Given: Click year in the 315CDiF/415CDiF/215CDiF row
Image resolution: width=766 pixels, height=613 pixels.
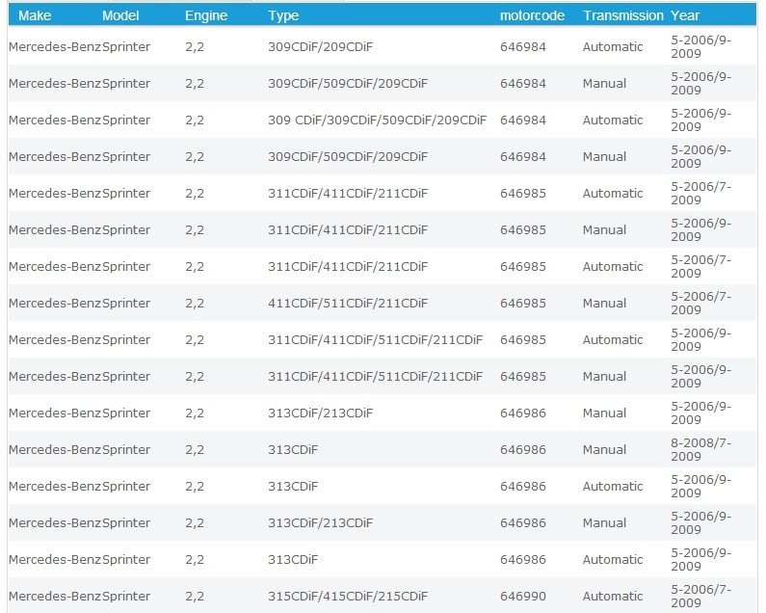Looking at the screenshot, I should [x=700, y=597].
